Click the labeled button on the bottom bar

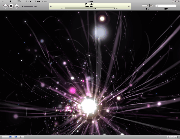click(x=172, y=137)
